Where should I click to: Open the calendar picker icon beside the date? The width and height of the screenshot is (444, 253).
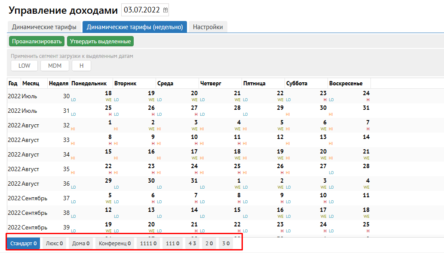[166, 10]
